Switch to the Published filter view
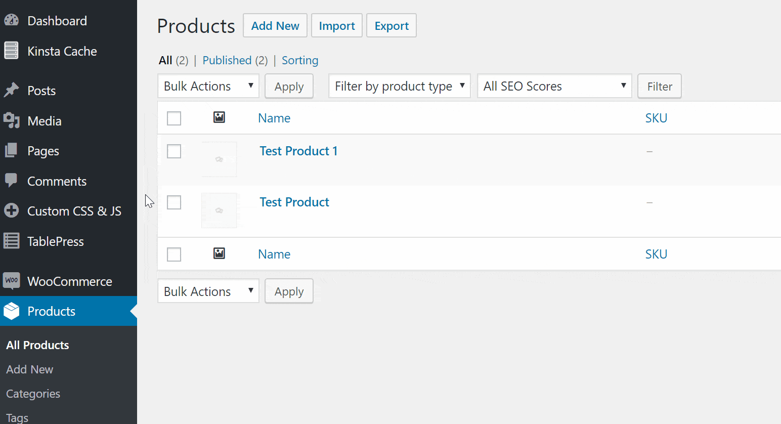Image resolution: width=781 pixels, height=424 pixels. coord(227,60)
